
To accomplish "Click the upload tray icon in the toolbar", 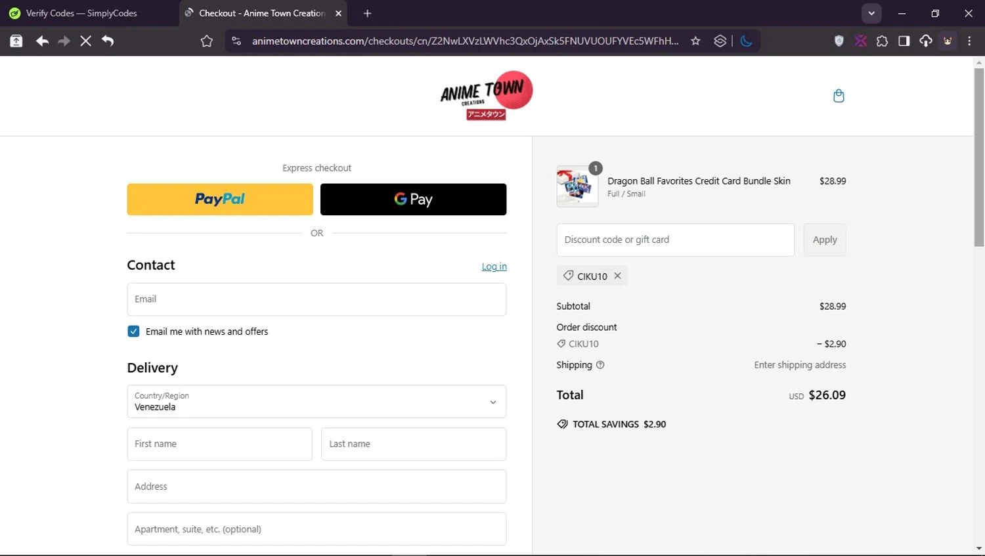I will [x=16, y=41].
